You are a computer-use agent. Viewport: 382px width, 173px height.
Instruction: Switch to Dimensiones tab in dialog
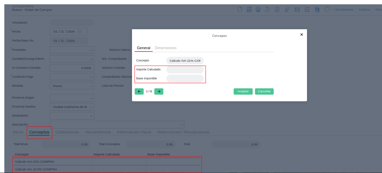(x=166, y=48)
